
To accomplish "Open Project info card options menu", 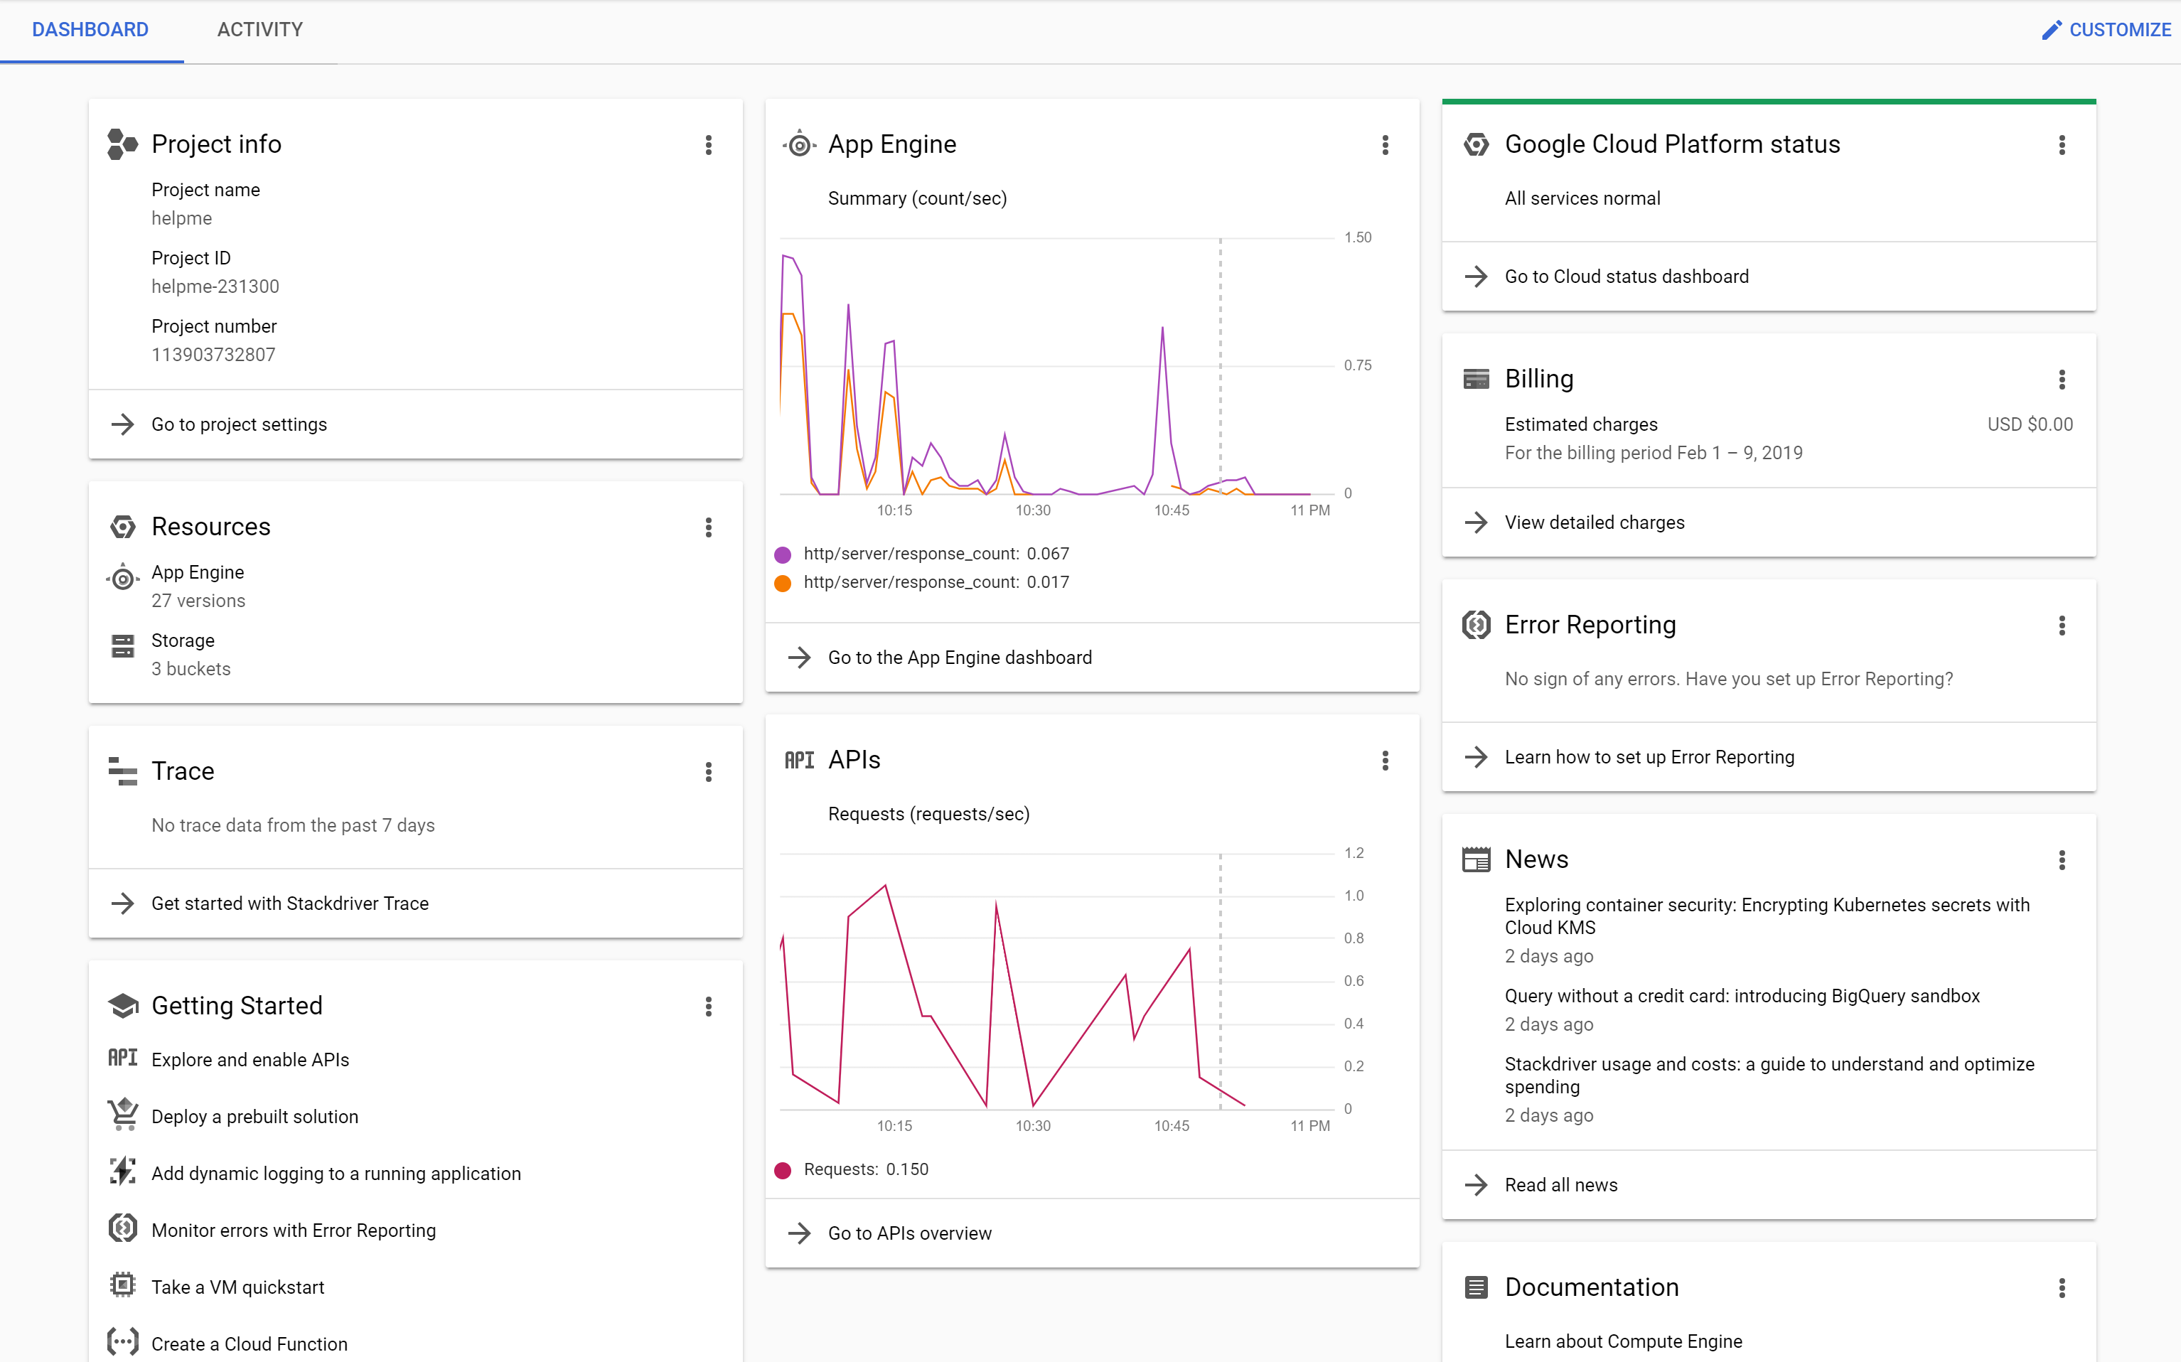I will [709, 145].
